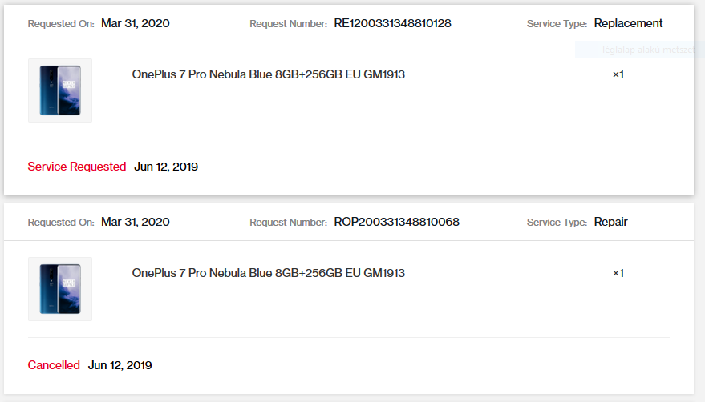
Task: Select request number RE1200331348810128
Action: (x=392, y=23)
